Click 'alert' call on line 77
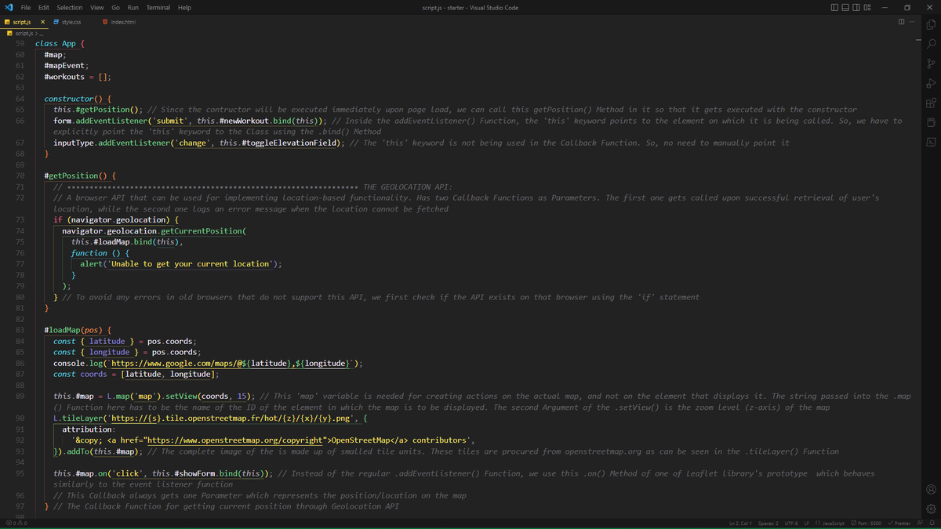Image resolution: width=941 pixels, height=529 pixels. 91,264
